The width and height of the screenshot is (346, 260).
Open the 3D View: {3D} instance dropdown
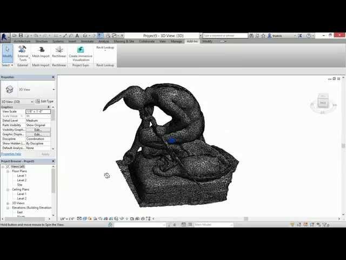point(32,102)
